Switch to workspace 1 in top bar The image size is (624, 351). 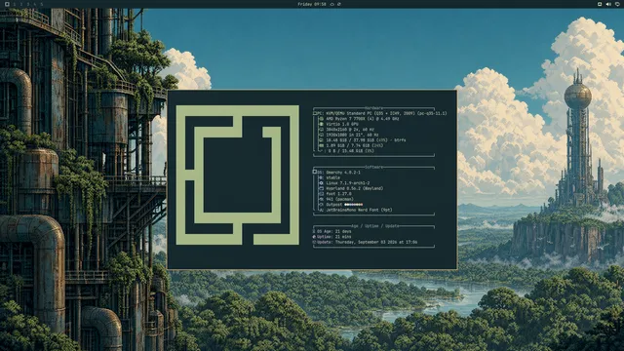coord(15,4)
